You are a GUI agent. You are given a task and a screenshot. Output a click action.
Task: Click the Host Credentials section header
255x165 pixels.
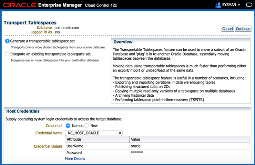coord(23,111)
